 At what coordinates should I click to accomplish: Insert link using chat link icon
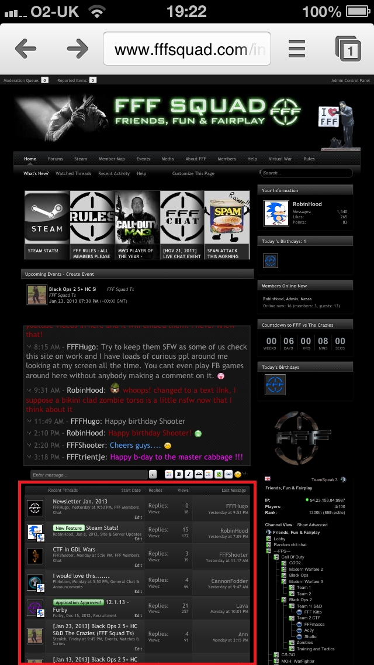coord(228,474)
